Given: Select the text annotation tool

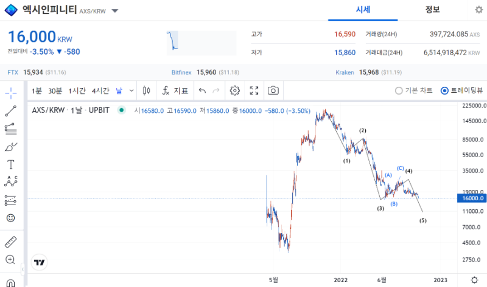Looking at the screenshot, I should 10,164.
